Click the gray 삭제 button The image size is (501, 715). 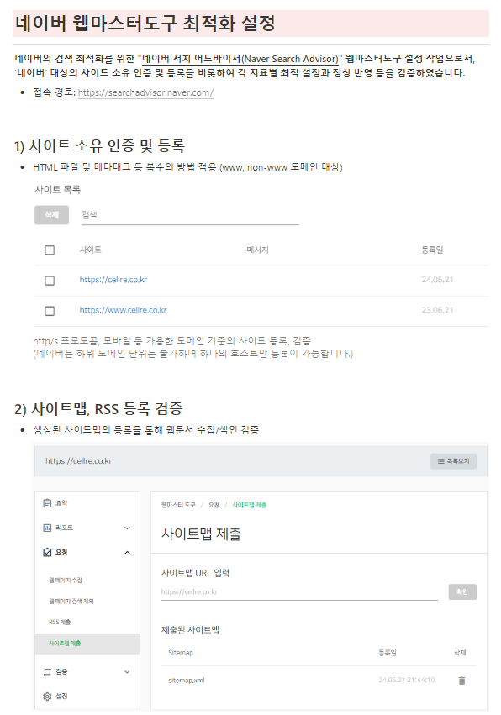point(51,215)
